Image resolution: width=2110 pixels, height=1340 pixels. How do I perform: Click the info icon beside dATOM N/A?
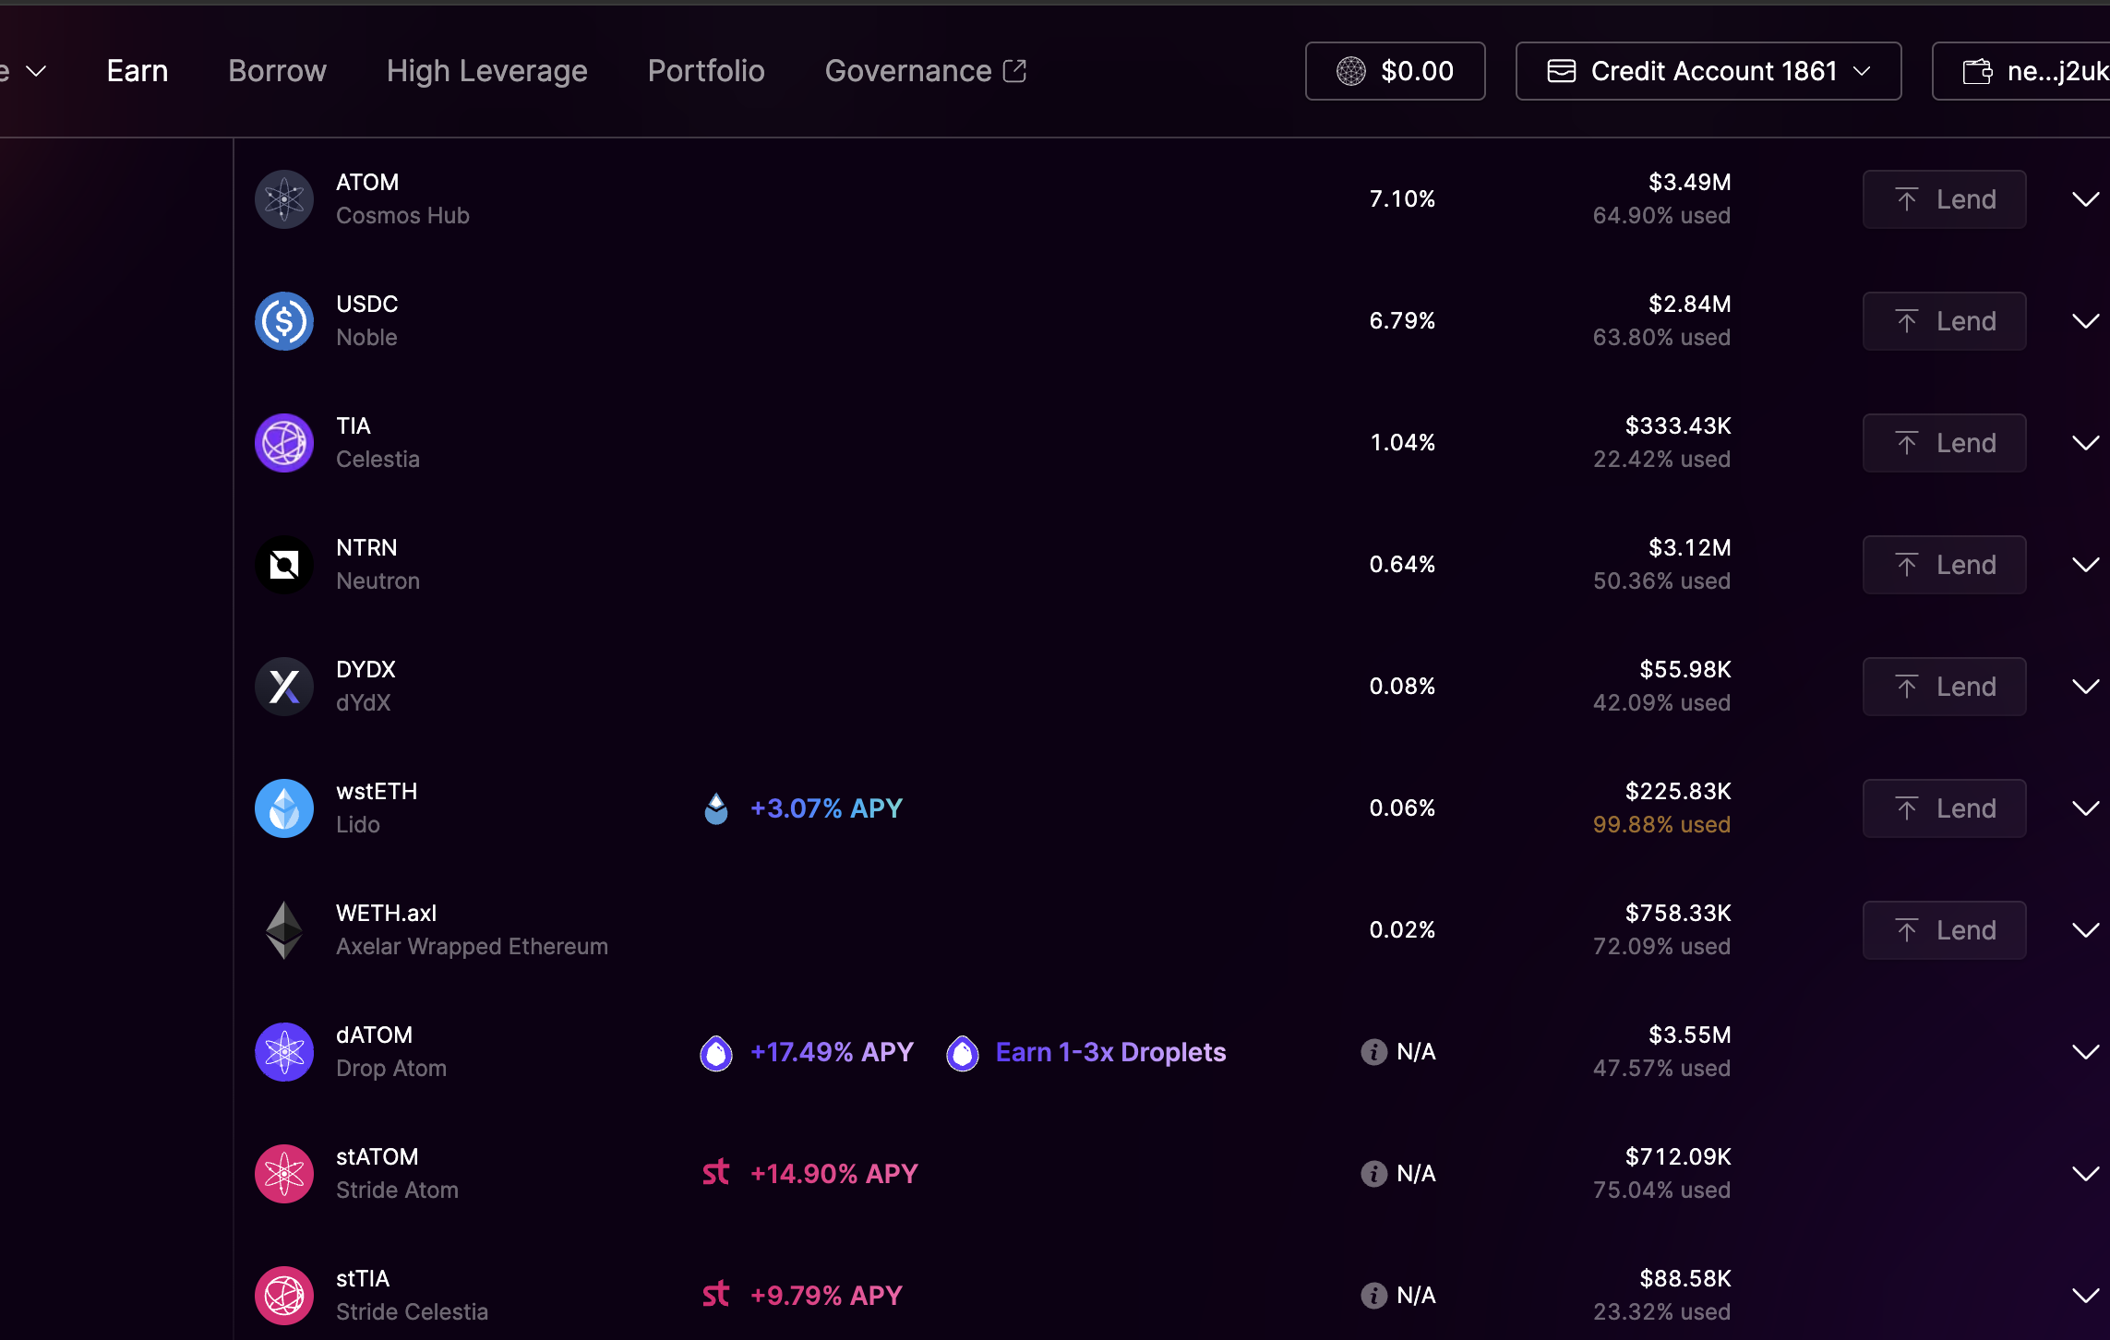(1373, 1052)
